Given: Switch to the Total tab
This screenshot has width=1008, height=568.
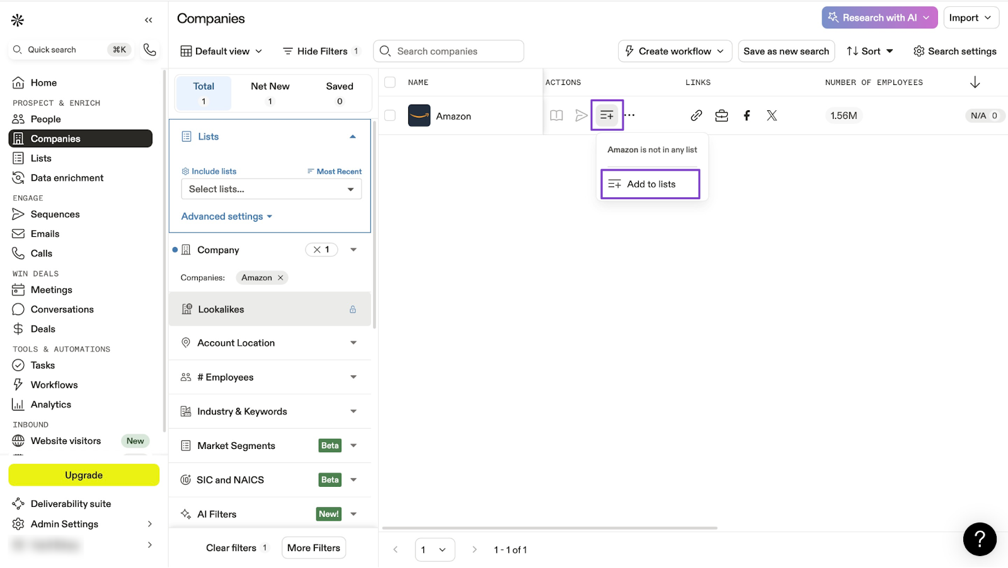Looking at the screenshot, I should [x=203, y=93].
